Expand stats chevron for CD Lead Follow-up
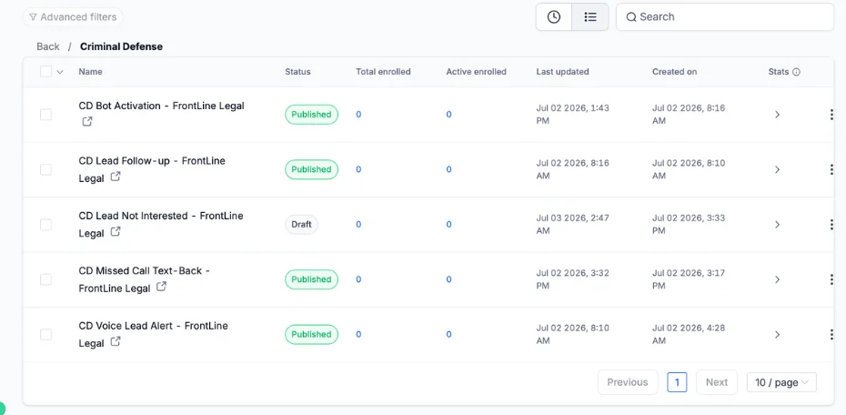Viewport: 846px width, 415px height. pyautogui.click(x=777, y=169)
